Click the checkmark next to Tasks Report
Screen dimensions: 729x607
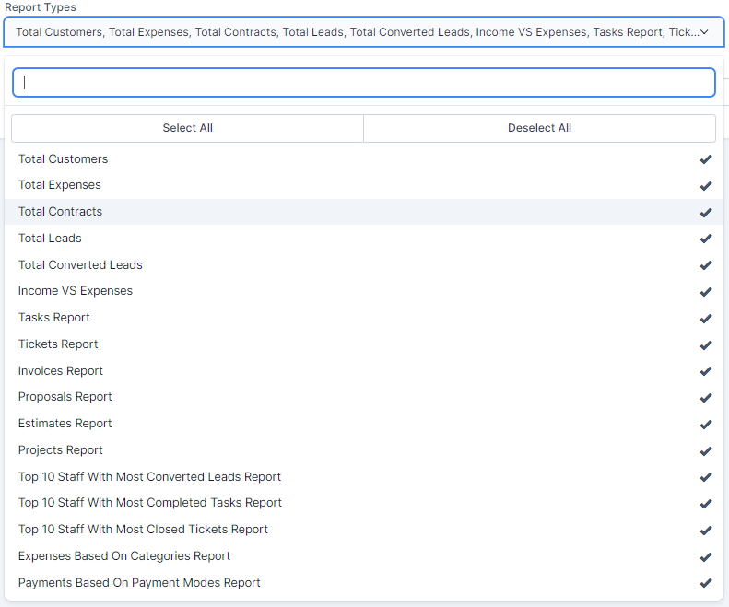(x=705, y=318)
